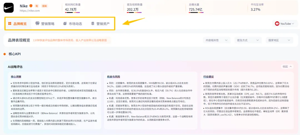Image resolution: width=300 pixels, height=135 pixels.
Task: Collapse the panel with 收起 button
Action: coord(287,67)
